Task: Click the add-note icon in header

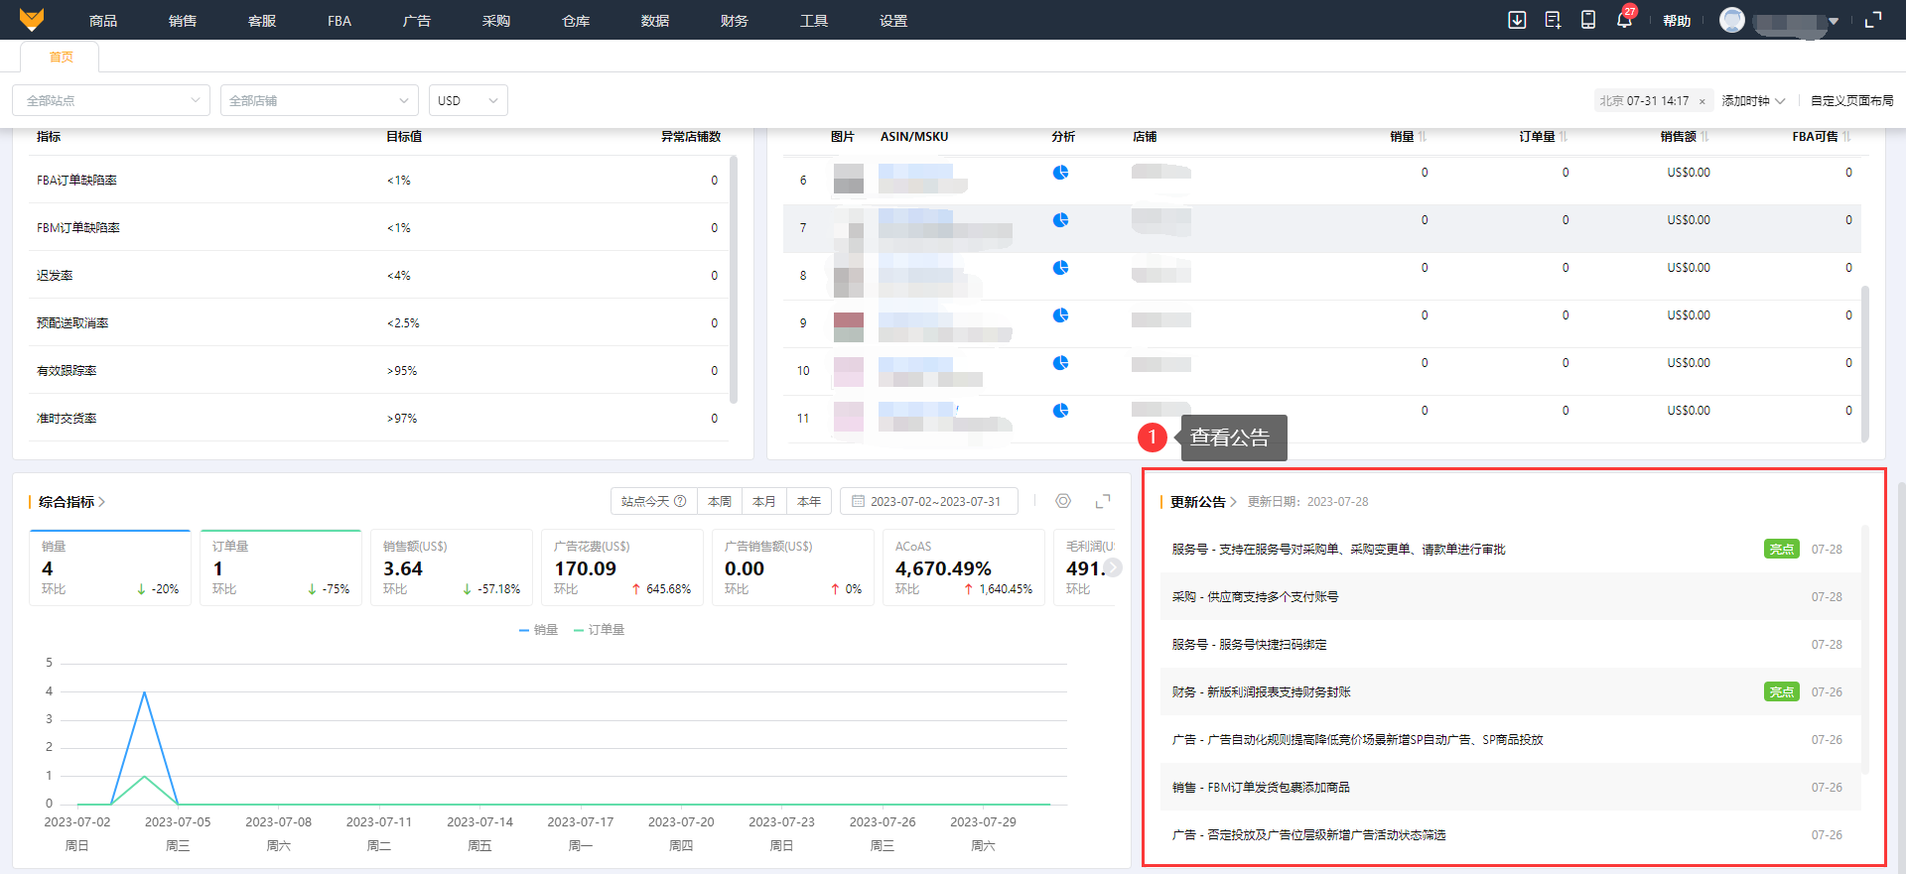Action: point(1553,20)
